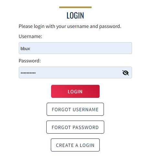Click the 'Password:' field label
This screenshot has width=156, height=157.
[x=30, y=61]
